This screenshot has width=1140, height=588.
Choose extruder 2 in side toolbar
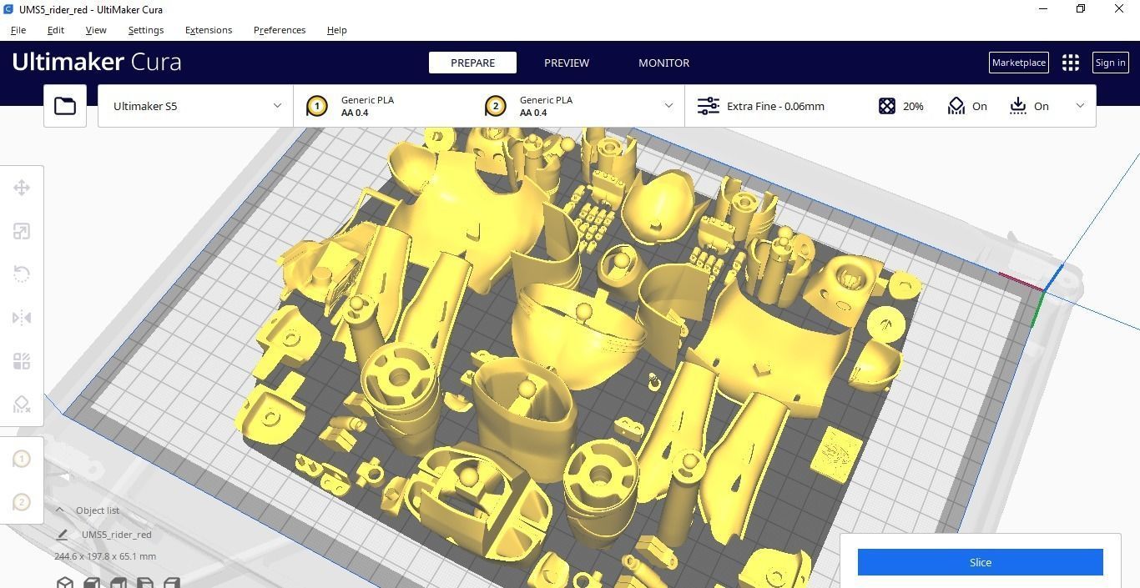point(22,502)
